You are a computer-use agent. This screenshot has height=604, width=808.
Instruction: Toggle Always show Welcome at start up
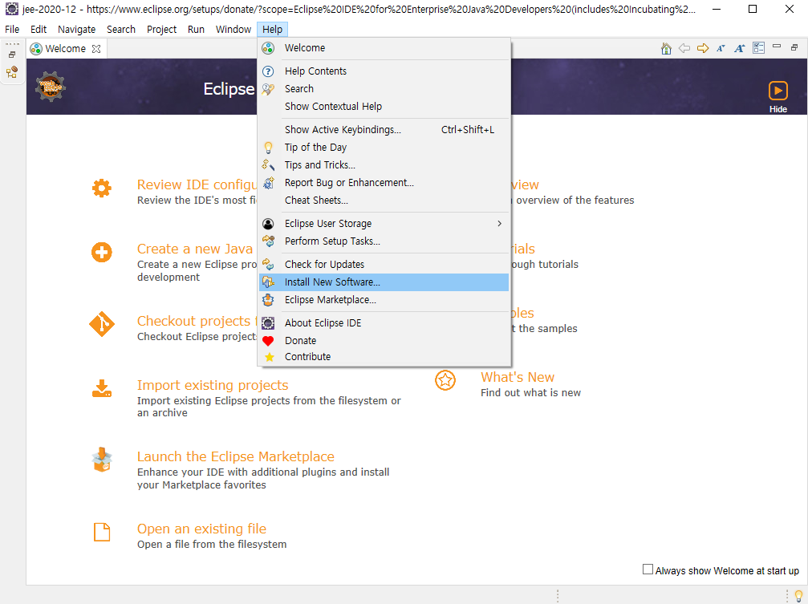click(648, 570)
